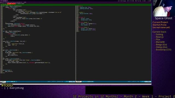Click 'box-shadow' rule in style.css pane
The width and height of the screenshot is (175, 98).
point(85,25)
